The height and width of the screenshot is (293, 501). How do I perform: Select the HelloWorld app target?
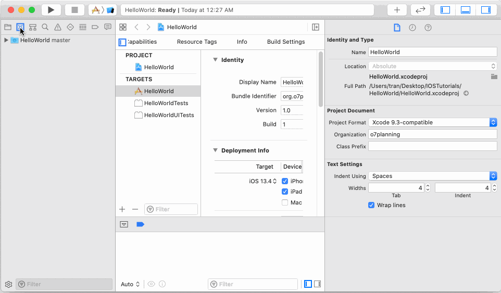tap(158, 91)
